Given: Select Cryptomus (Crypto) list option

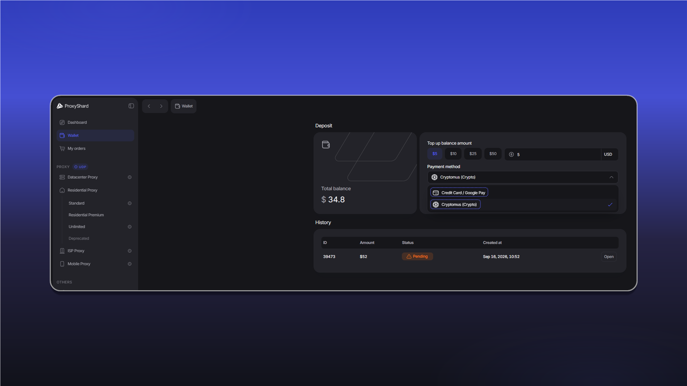Looking at the screenshot, I should click(x=455, y=205).
